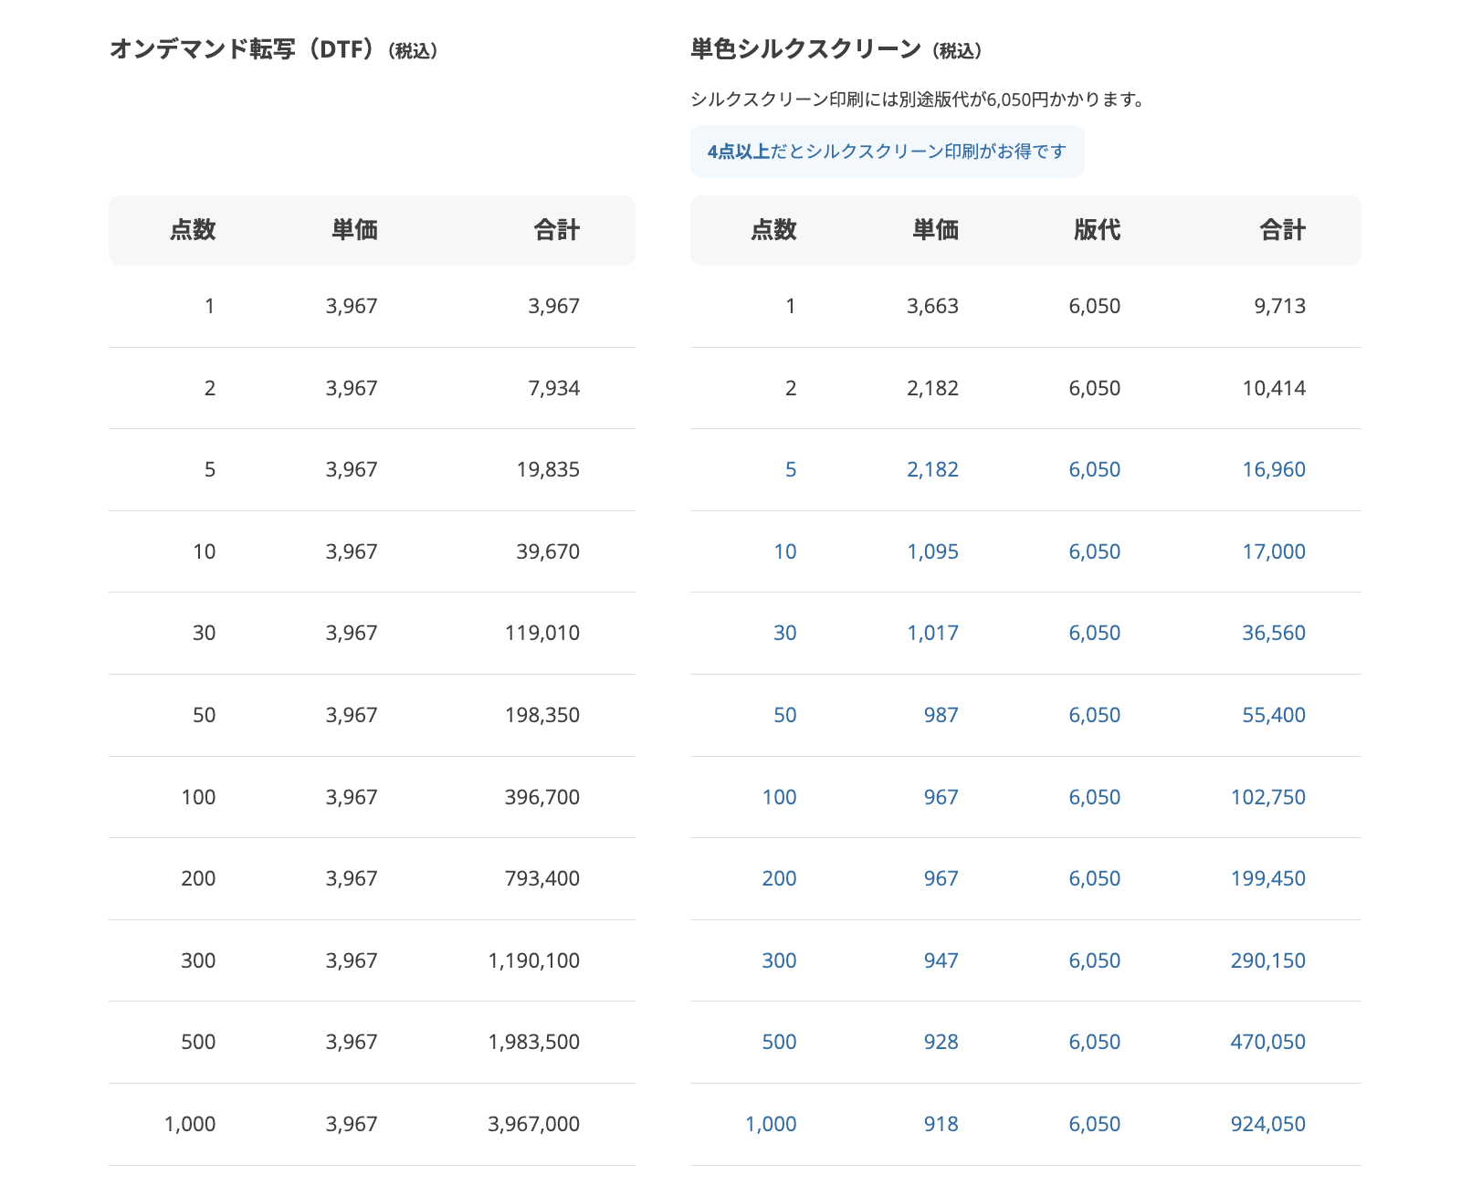Click the silk screen total 55,400

tap(1274, 716)
